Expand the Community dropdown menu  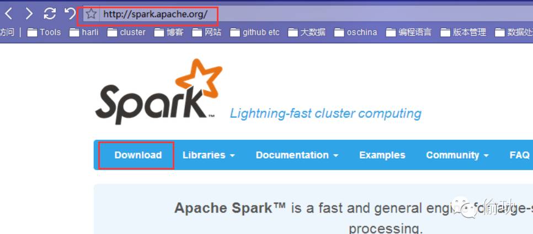click(457, 155)
